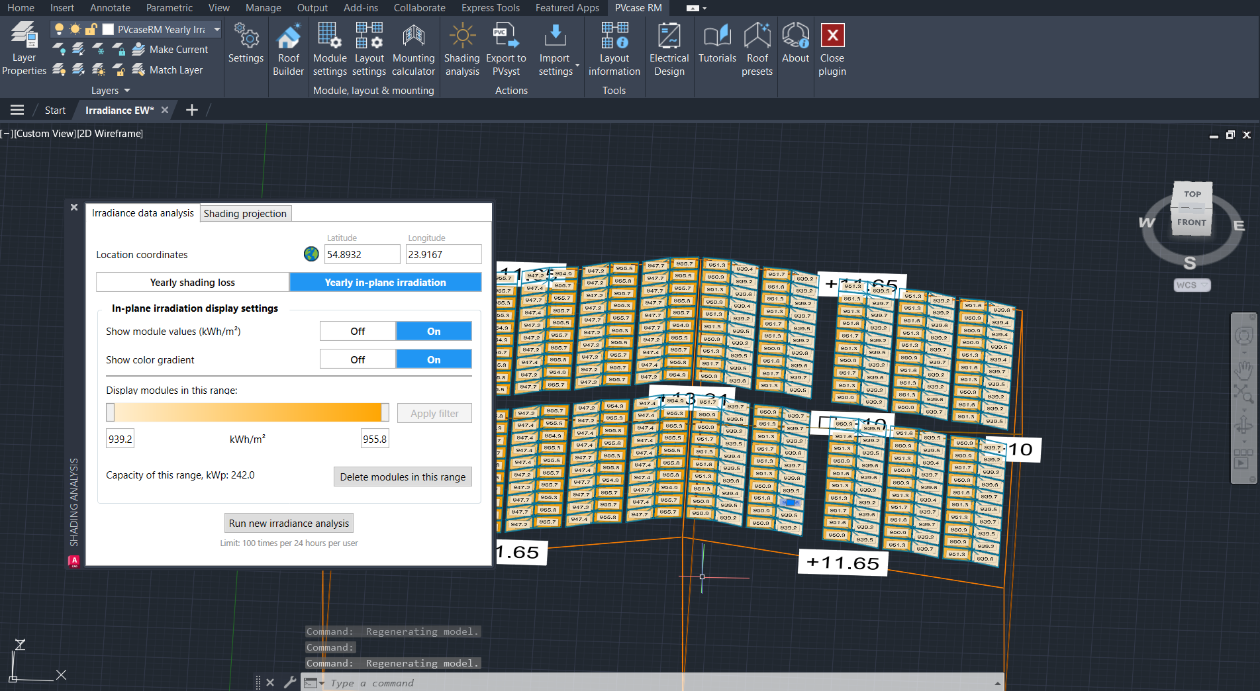Switch to Yearly shading loss view
Viewport: 1260px width, 691px height.
(193, 282)
